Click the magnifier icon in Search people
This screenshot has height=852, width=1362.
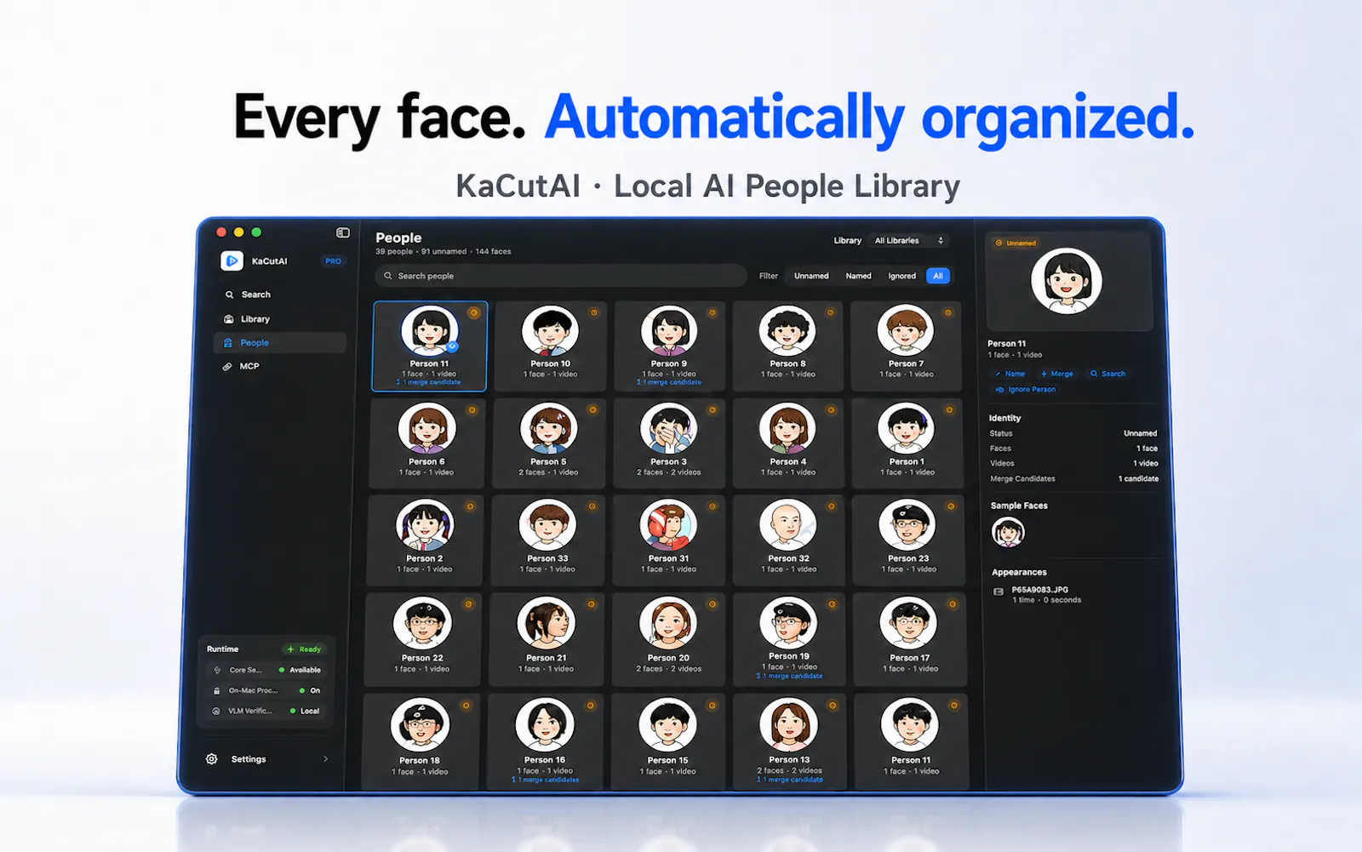388,276
